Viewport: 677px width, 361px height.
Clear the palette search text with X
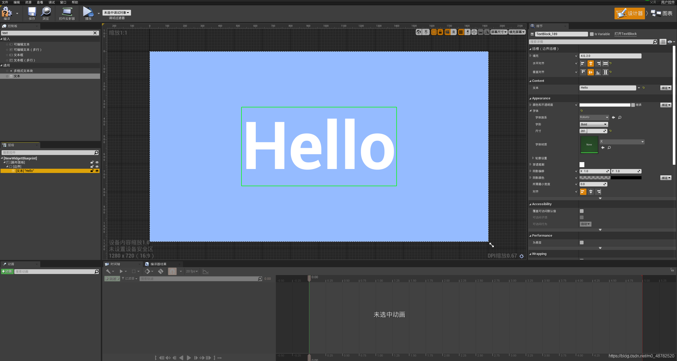click(95, 33)
